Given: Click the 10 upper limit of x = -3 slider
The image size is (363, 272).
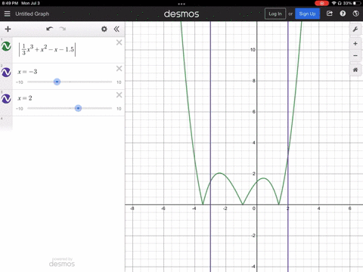Looking at the screenshot, I should [119, 82].
